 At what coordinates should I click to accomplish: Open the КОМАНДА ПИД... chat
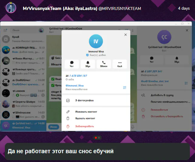23,50
